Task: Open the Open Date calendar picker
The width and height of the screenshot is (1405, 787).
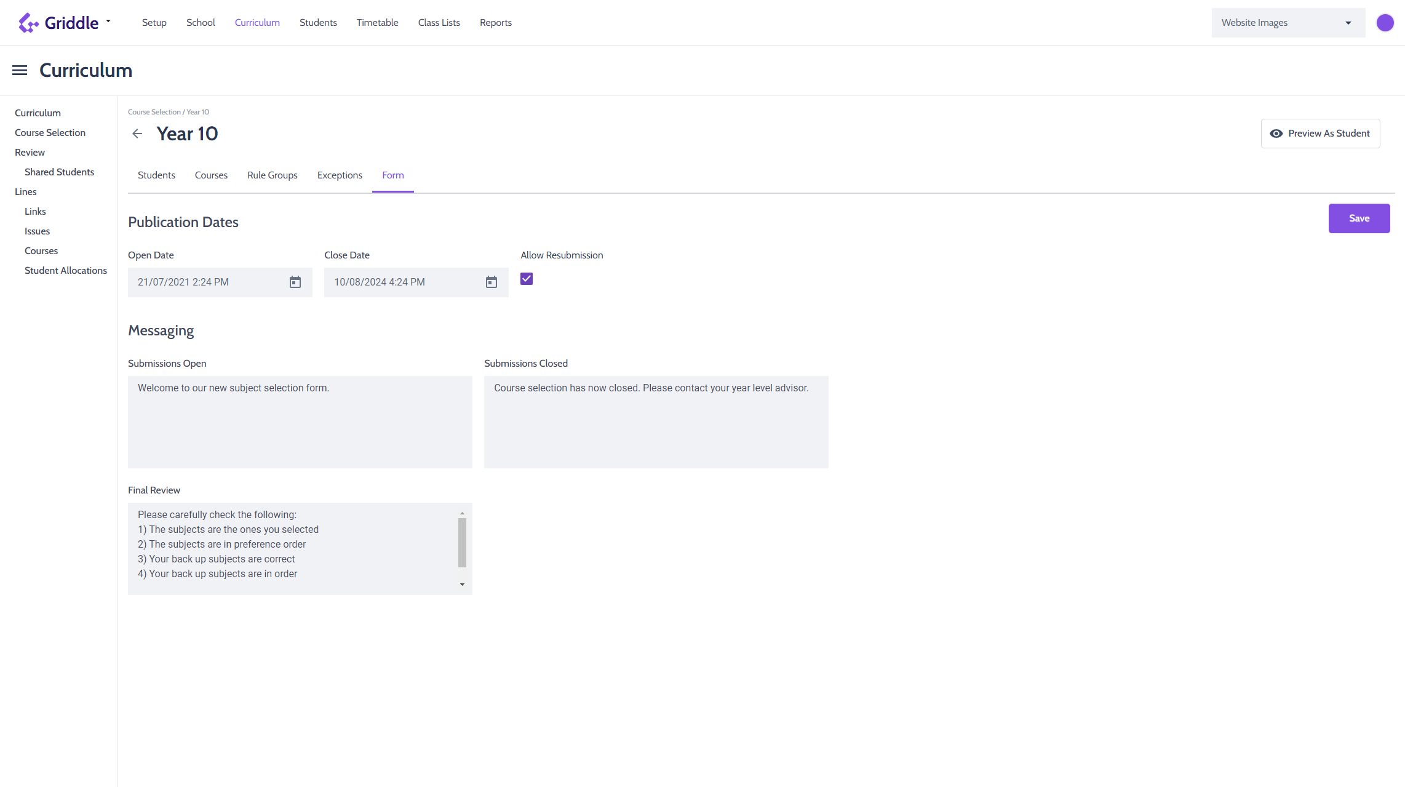Action: [x=295, y=282]
